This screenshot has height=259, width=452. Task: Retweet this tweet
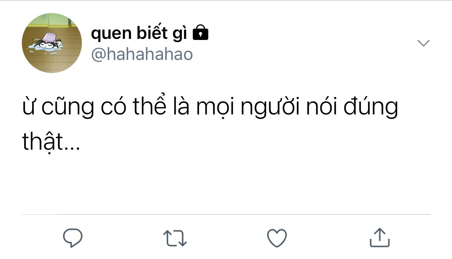(x=175, y=238)
